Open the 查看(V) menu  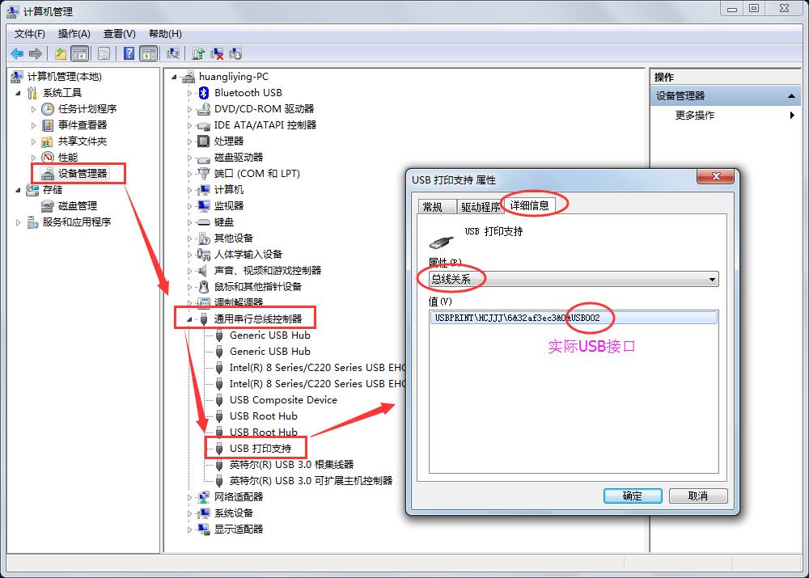[119, 33]
